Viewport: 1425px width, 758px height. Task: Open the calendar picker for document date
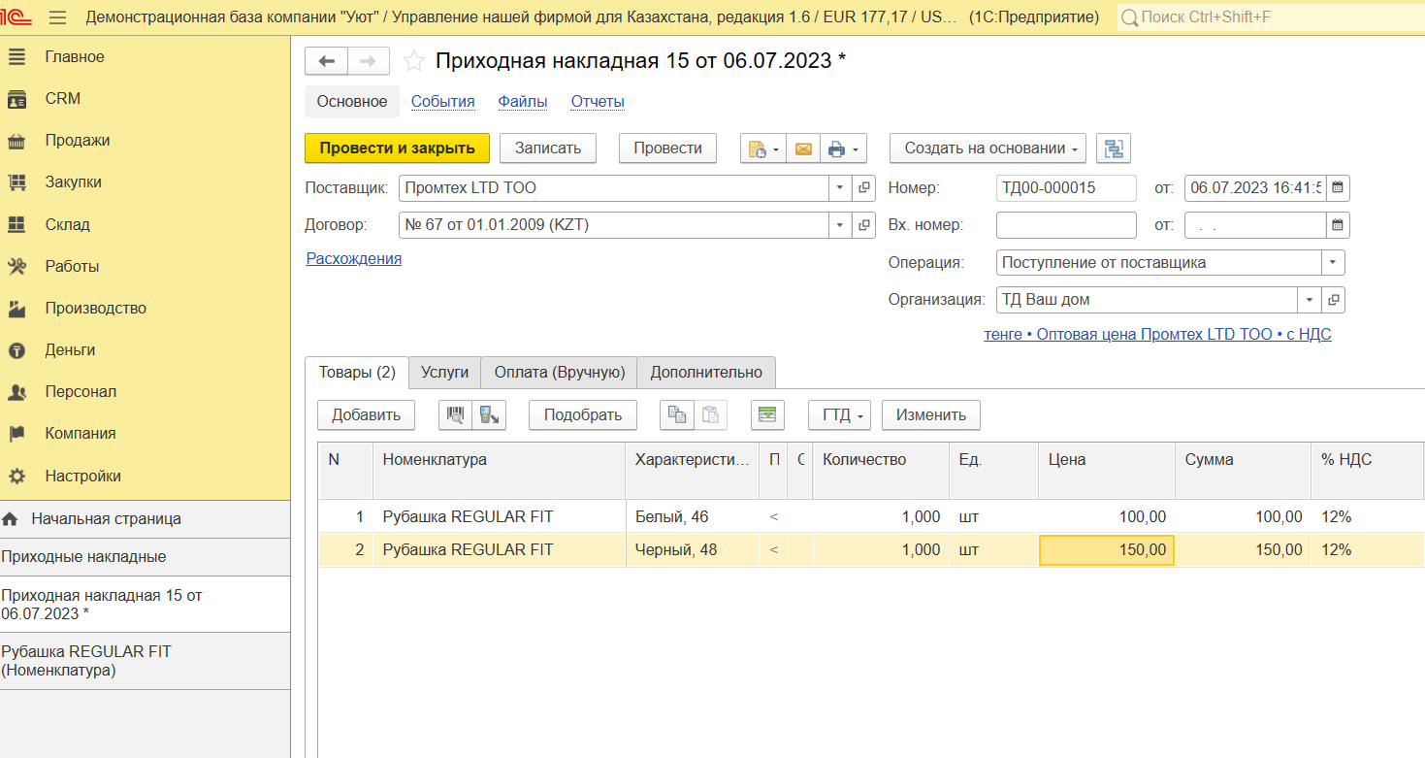click(1338, 188)
